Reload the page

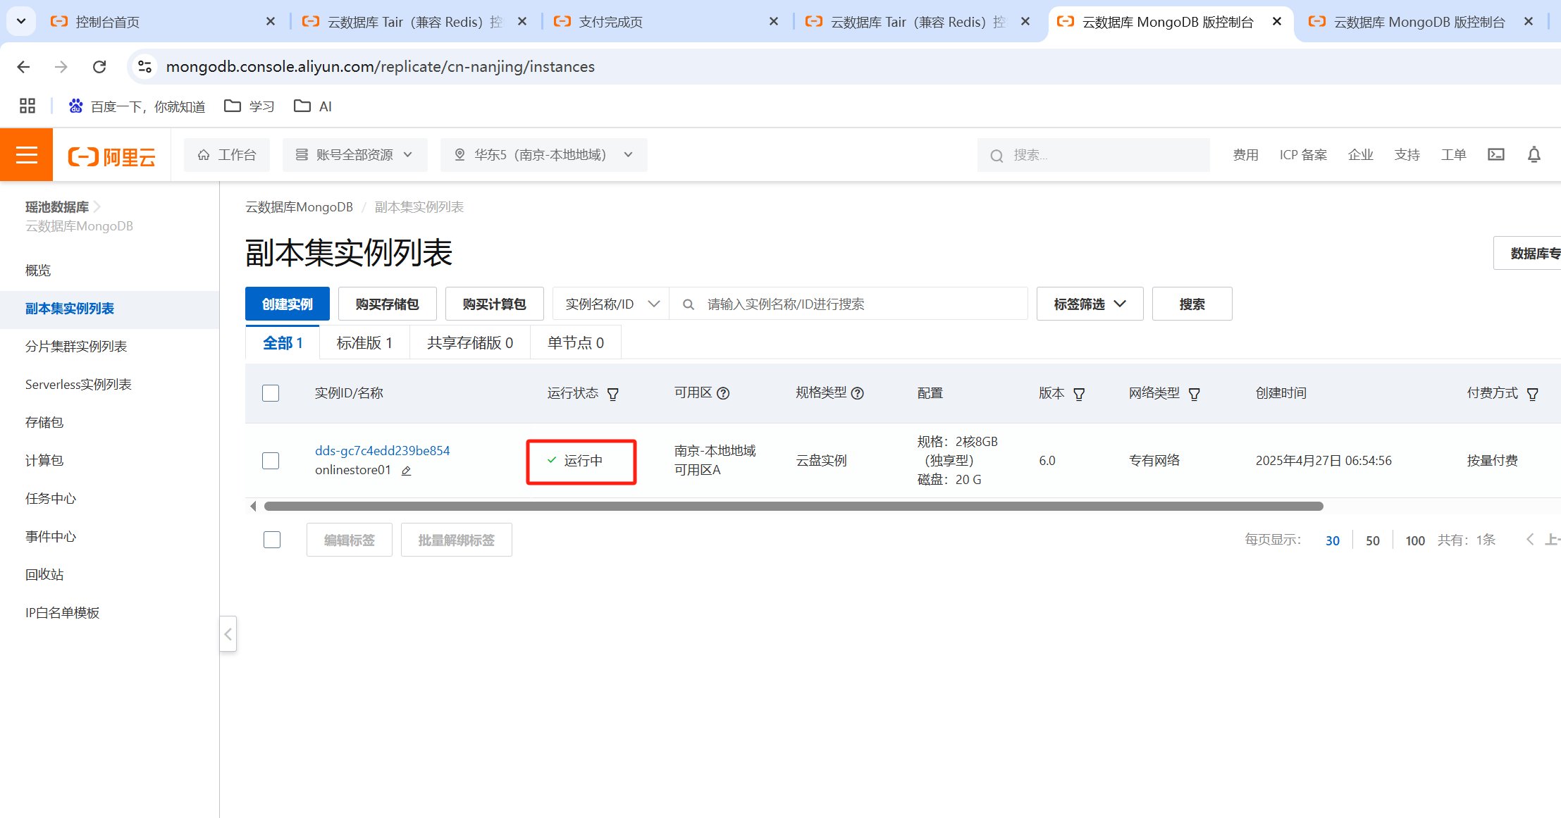(99, 66)
